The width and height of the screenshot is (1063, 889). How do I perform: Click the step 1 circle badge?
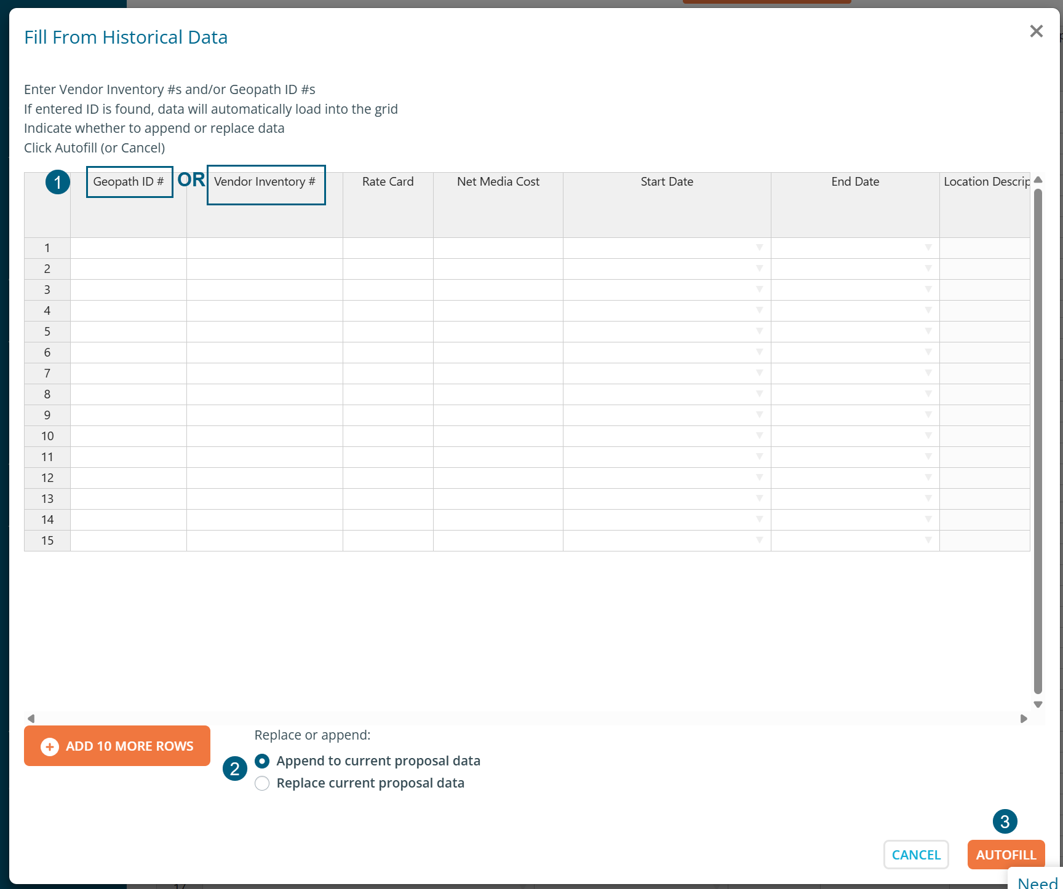point(58,182)
